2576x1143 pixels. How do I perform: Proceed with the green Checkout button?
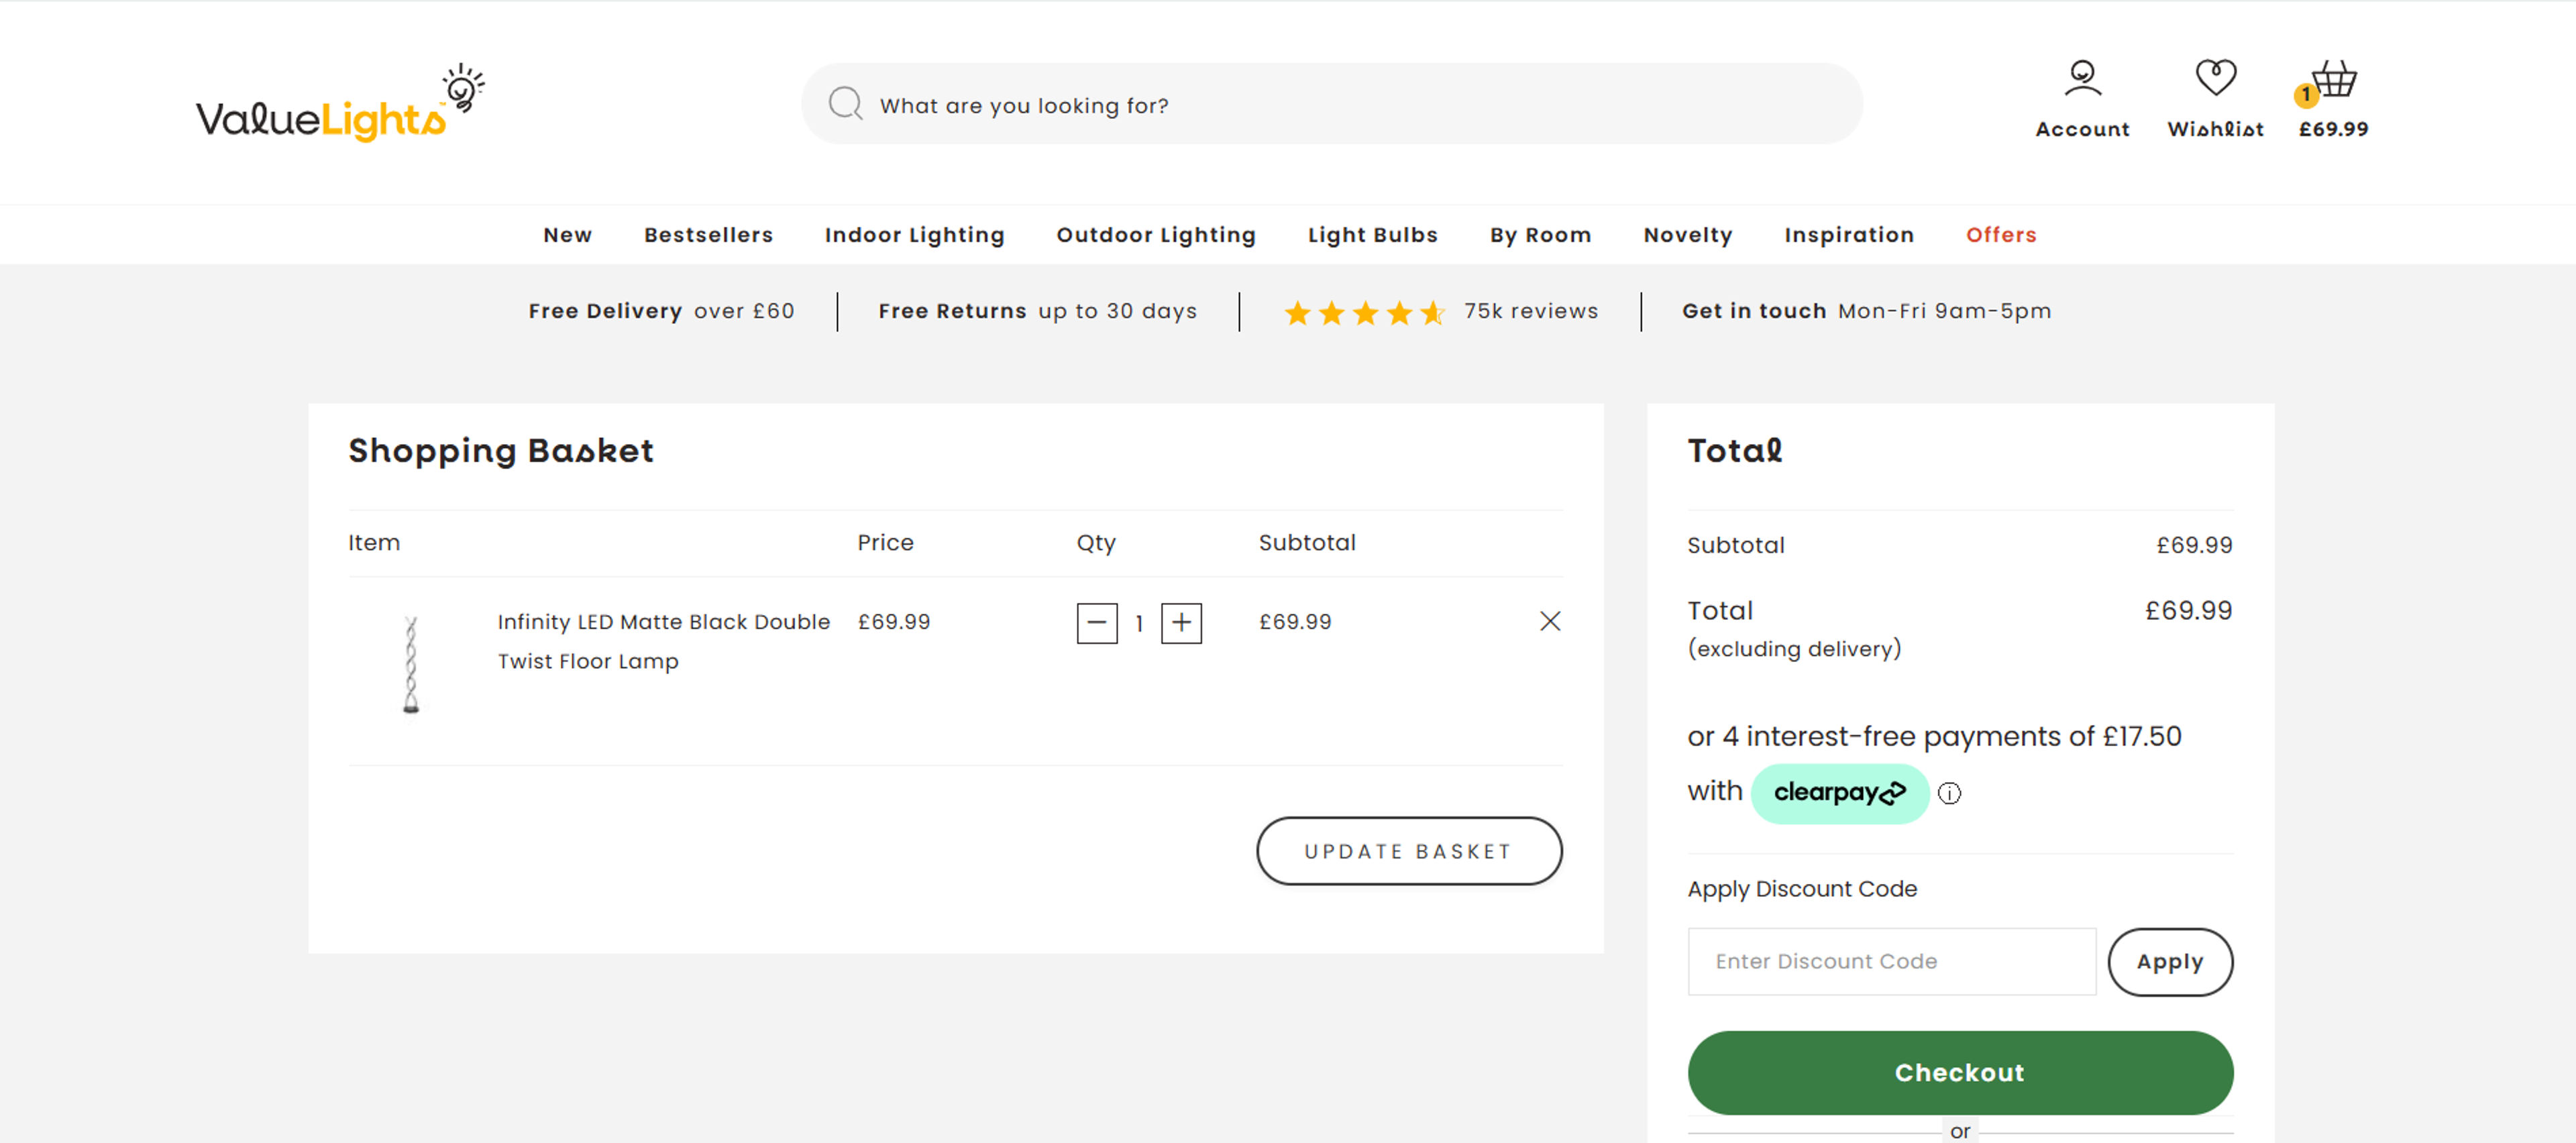pos(1959,1072)
